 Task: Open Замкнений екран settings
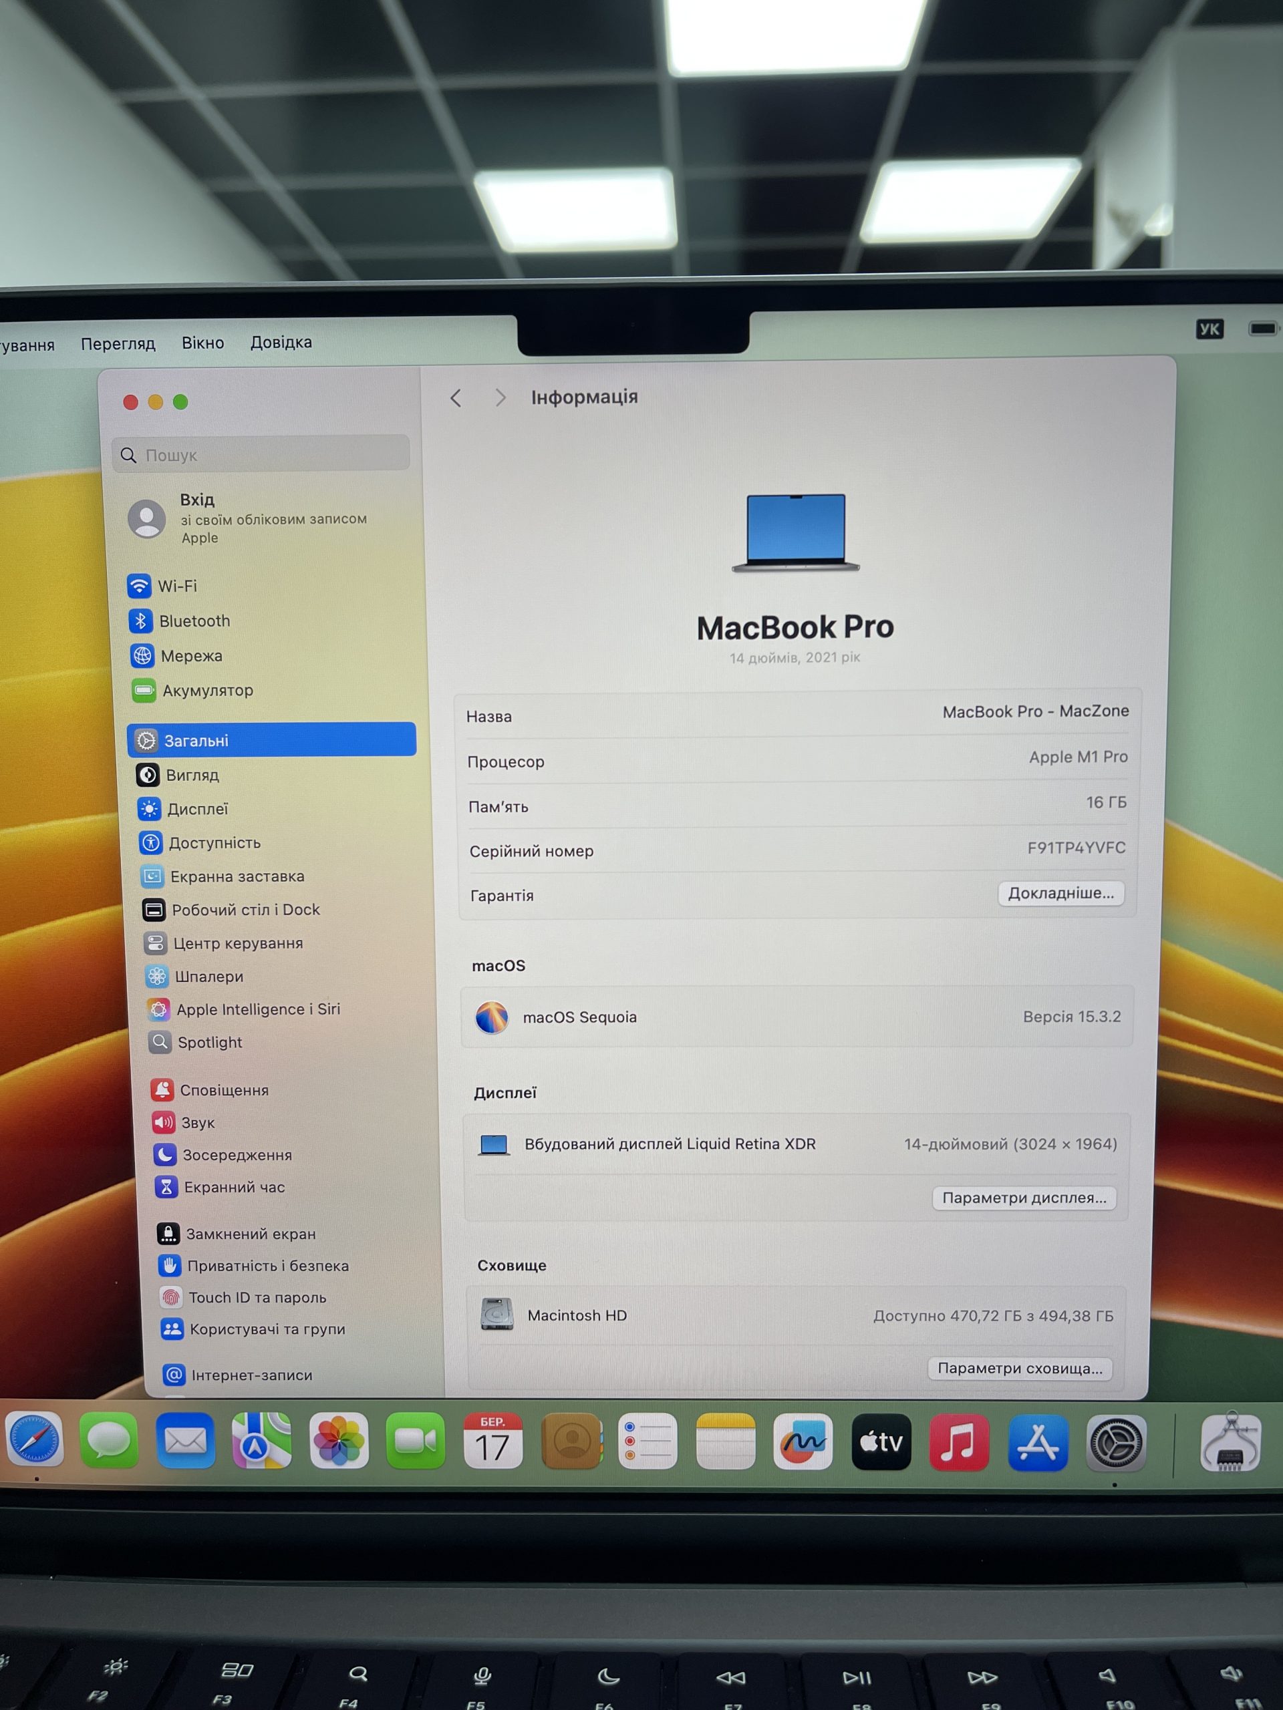(x=237, y=1234)
